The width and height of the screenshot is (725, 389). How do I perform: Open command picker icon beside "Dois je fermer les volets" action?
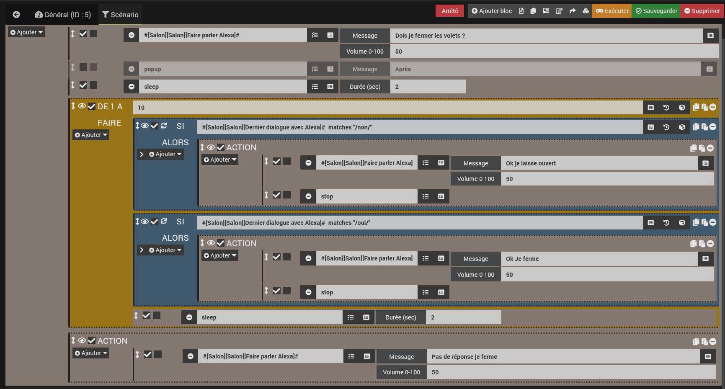(x=315, y=36)
